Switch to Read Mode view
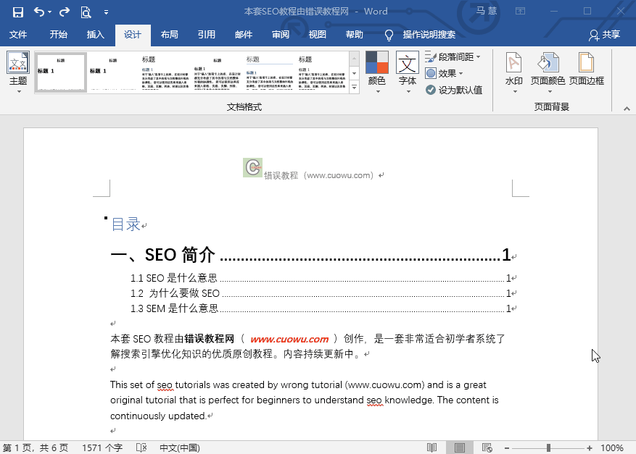The height and width of the screenshot is (454, 636). pos(432,447)
